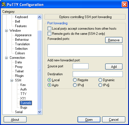Select the Auto protocol radio button

(x=49, y=85)
